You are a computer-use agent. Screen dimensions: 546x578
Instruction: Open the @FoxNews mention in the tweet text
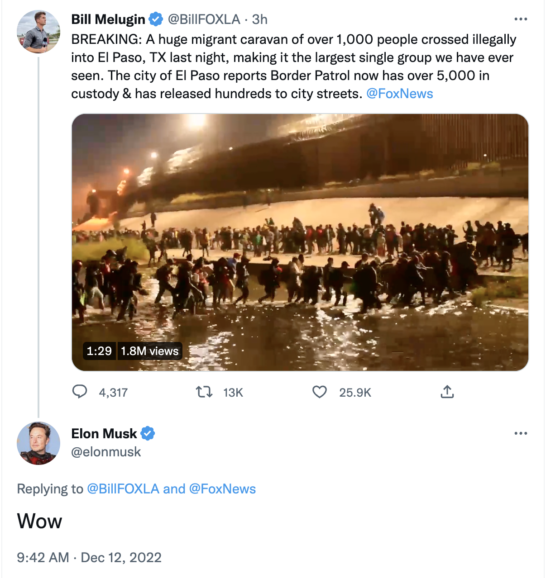pos(399,94)
